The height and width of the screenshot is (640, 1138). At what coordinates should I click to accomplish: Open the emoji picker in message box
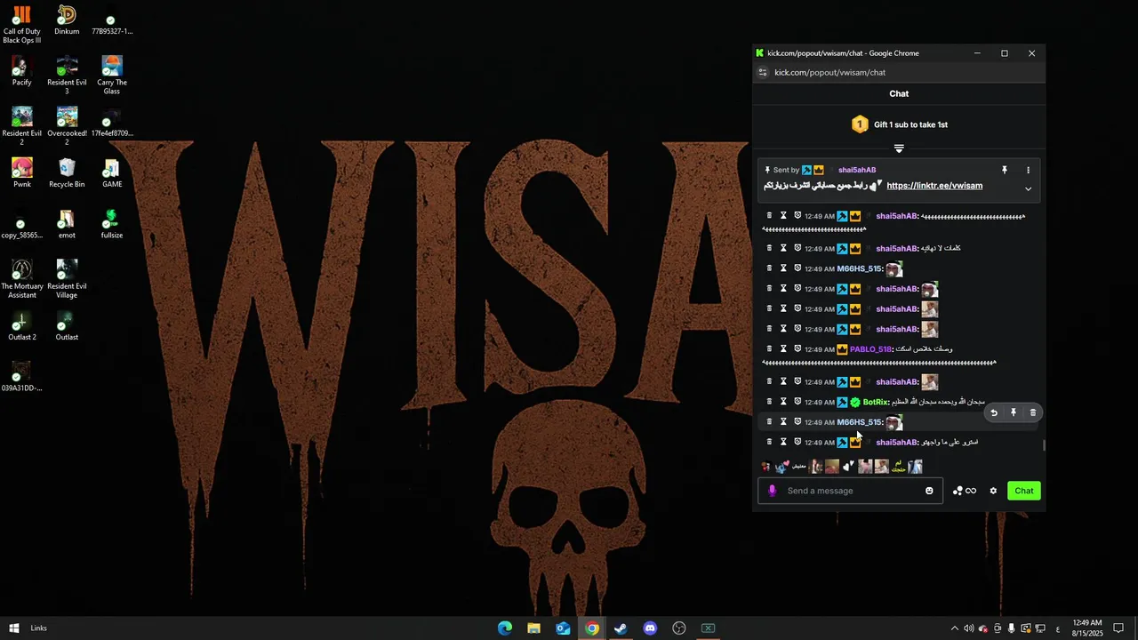tap(929, 491)
